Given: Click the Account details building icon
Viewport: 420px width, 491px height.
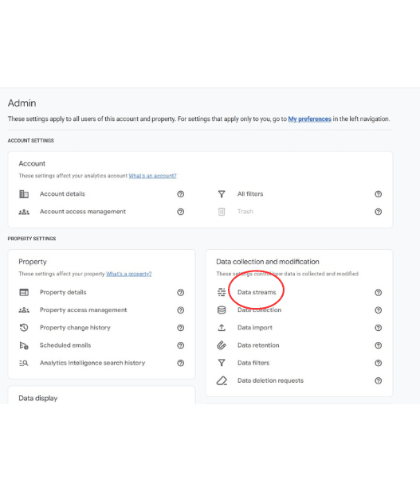Looking at the screenshot, I should tap(24, 194).
